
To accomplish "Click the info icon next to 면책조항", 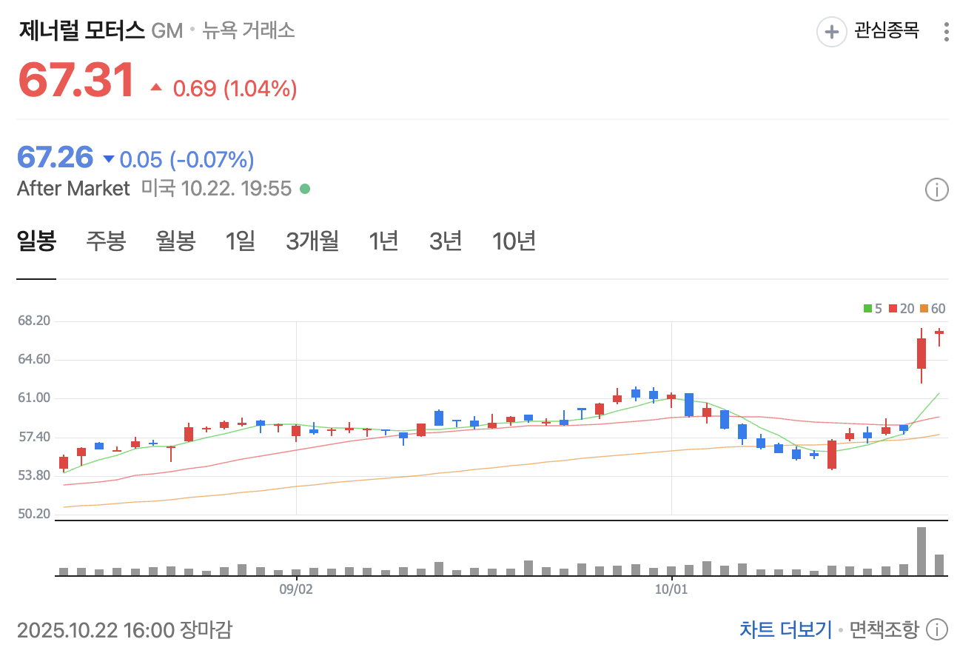I will (936, 630).
